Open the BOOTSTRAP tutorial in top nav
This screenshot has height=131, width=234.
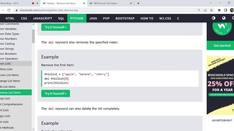tap(125, 18)
